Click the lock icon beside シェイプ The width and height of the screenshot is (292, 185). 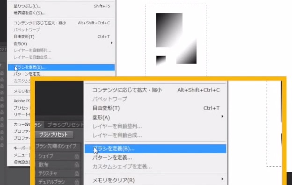[x=77, y=156]
